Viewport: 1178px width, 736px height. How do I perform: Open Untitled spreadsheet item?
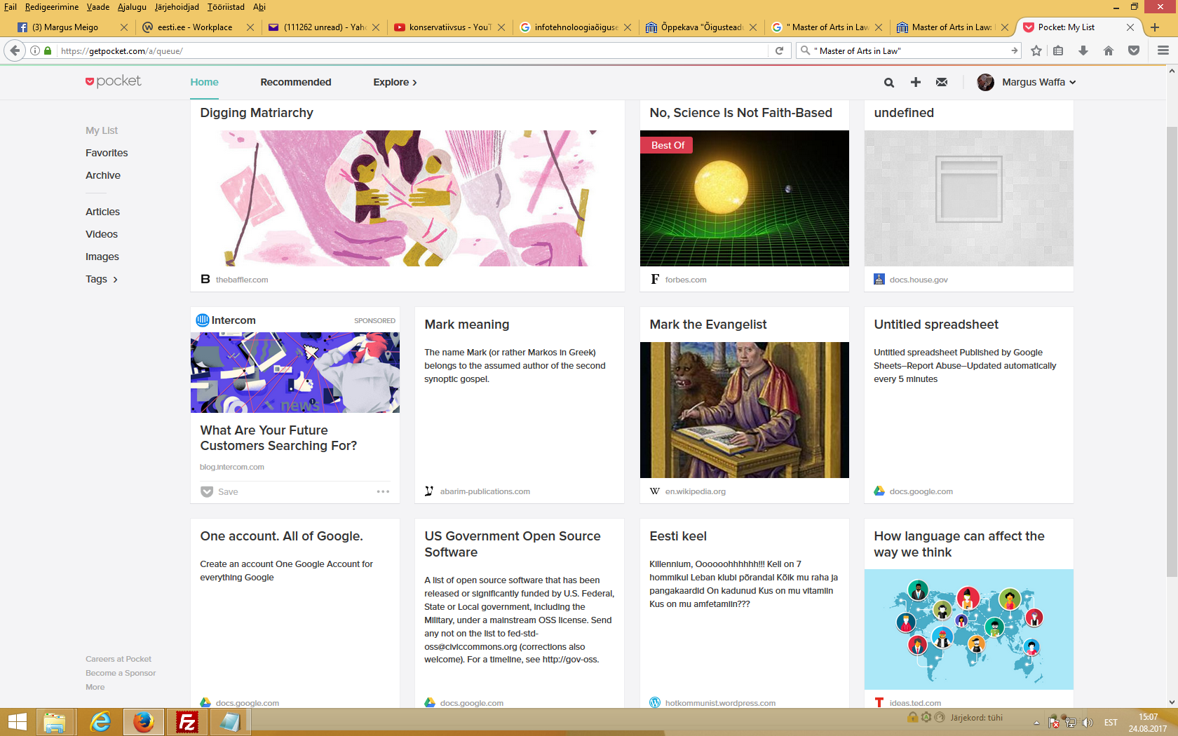tap(936, 325)
